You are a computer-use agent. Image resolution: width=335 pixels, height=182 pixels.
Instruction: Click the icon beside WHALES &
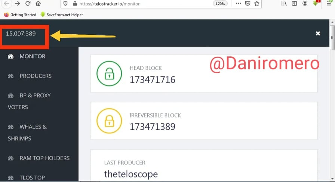11,127
